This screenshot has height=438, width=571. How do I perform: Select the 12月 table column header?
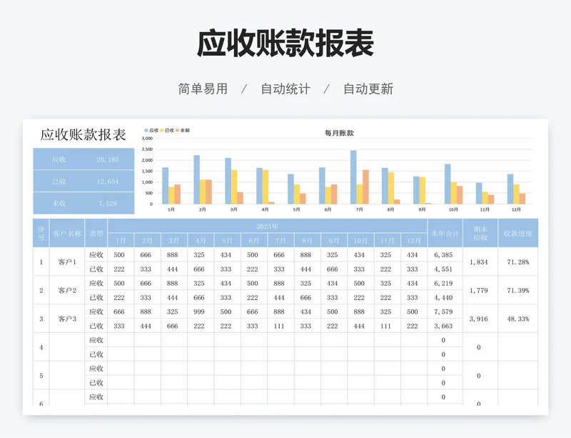(x=414, y=241)
